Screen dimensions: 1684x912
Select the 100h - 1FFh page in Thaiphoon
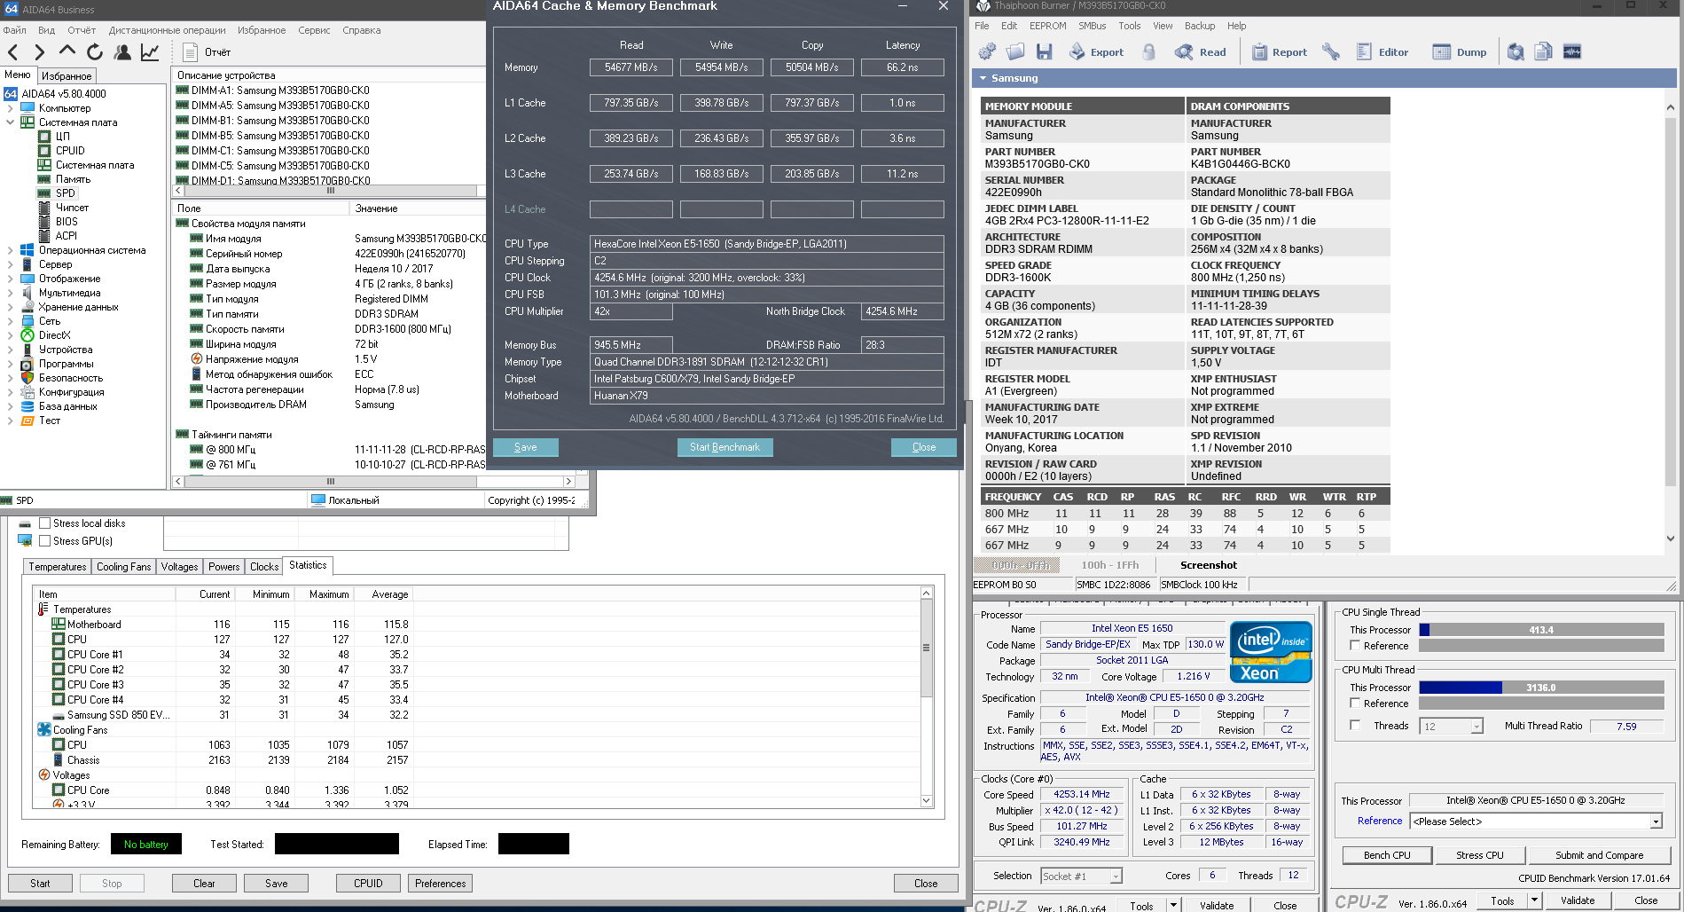point(1109,565)
